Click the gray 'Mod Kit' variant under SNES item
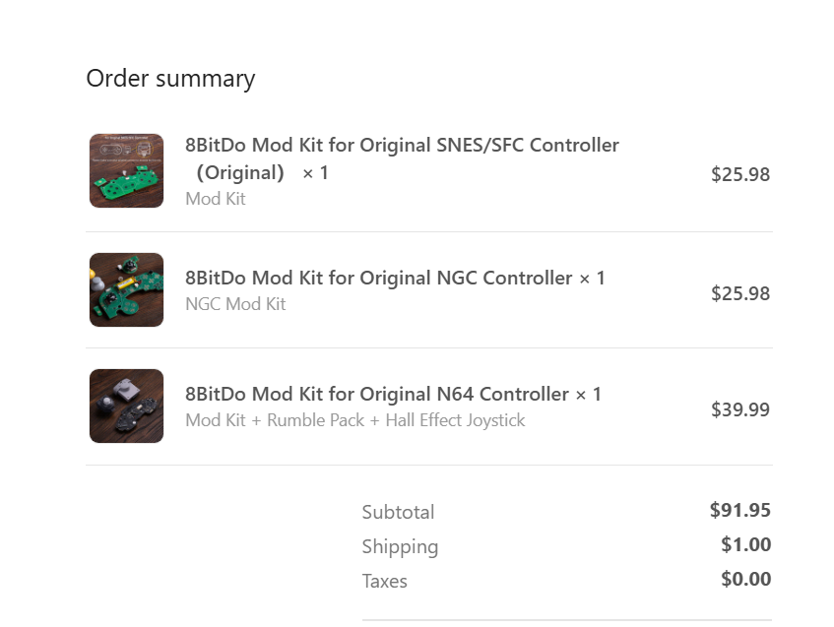This screenshot has height=627, width=834. click(x=216, y=199)
